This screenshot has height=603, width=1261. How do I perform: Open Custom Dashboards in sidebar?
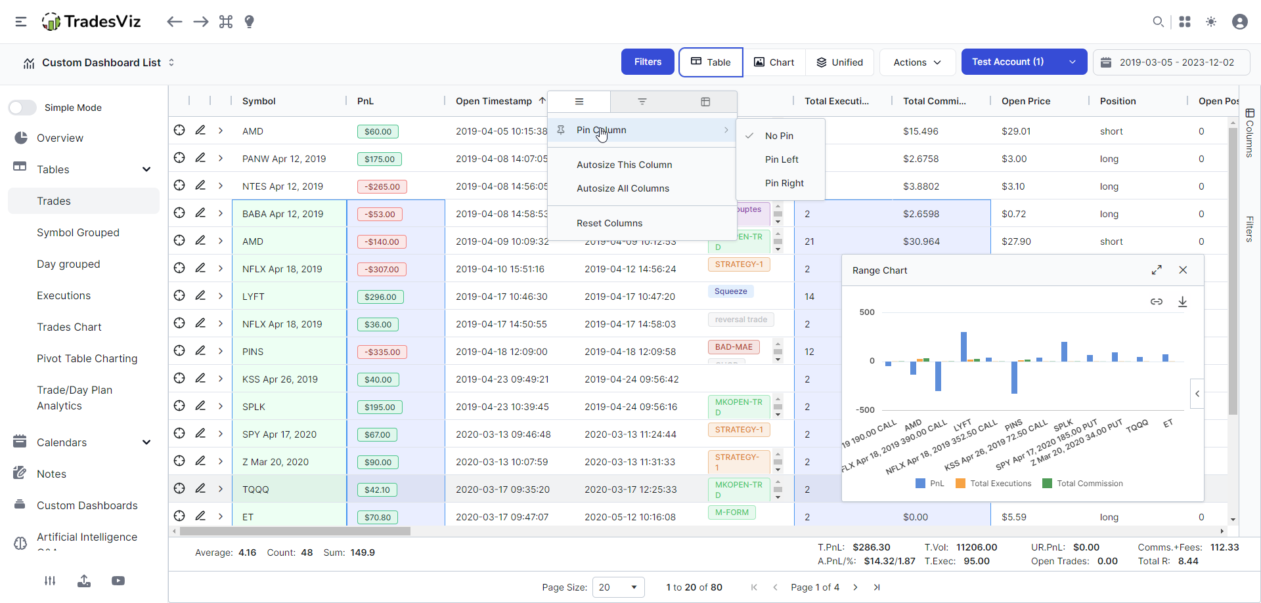87,505
